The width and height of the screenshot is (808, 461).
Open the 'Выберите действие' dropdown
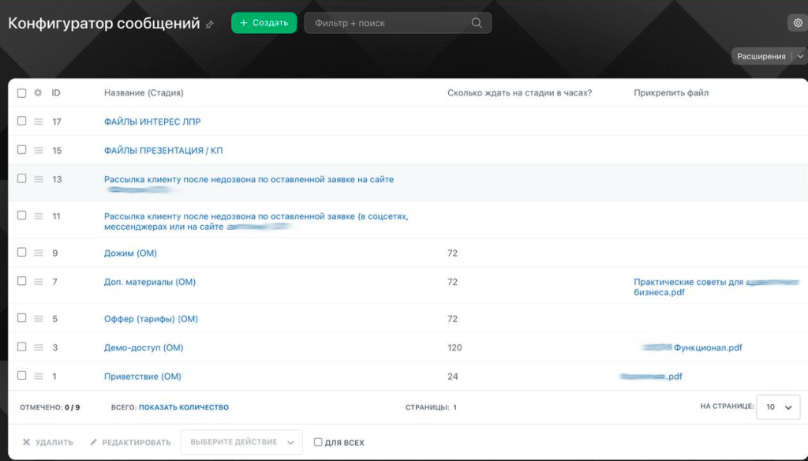pyautogui.click(x=241, y=442)
